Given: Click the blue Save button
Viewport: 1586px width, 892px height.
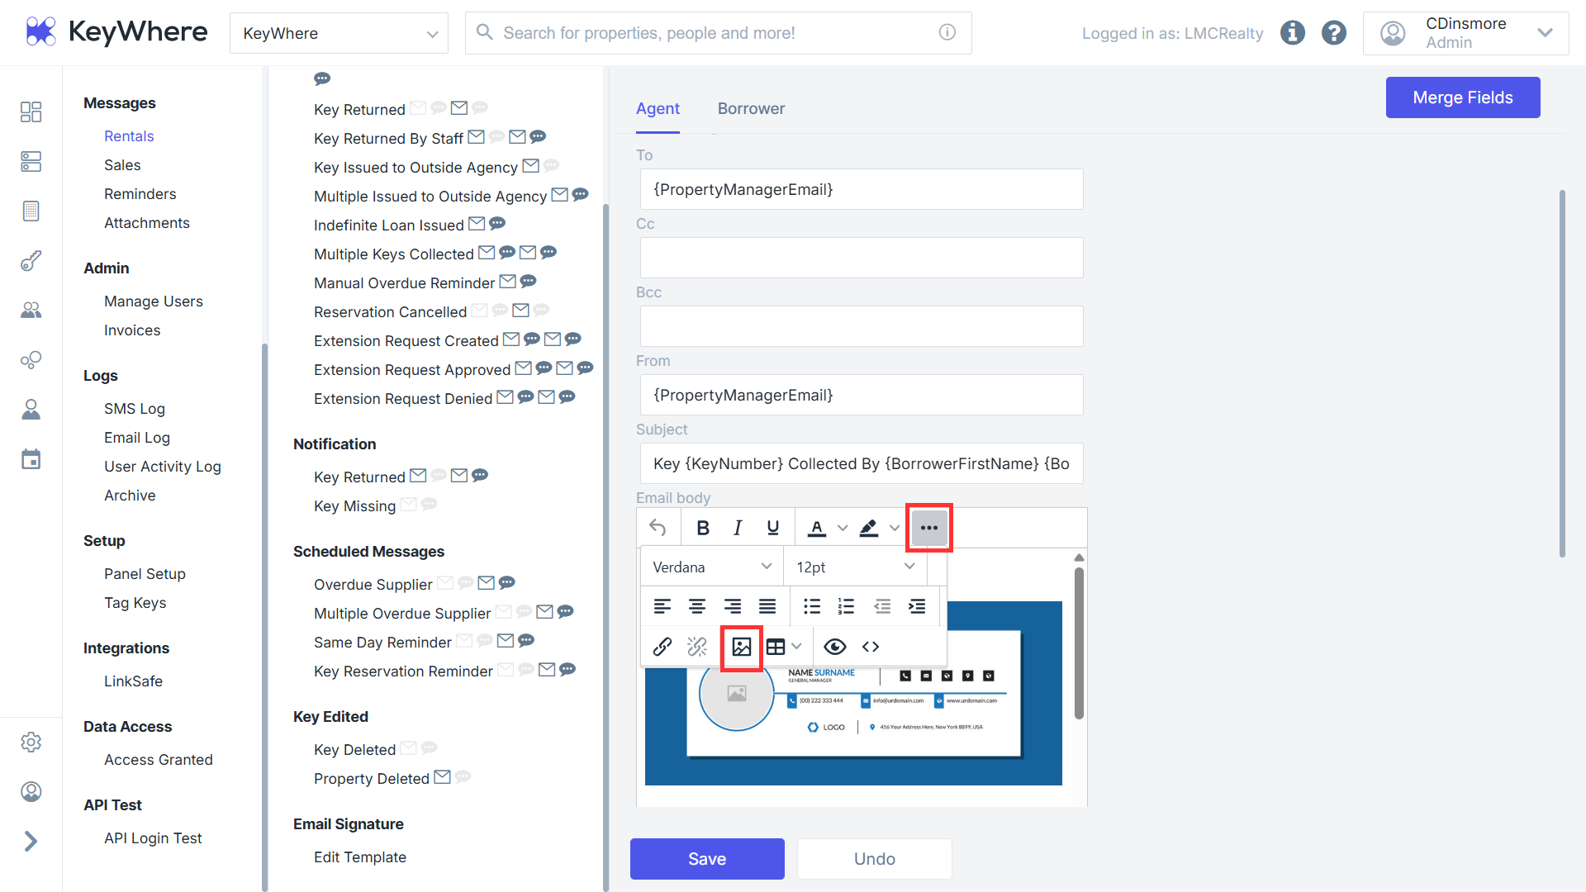Looking at the screenshot, I should (707, 859).
